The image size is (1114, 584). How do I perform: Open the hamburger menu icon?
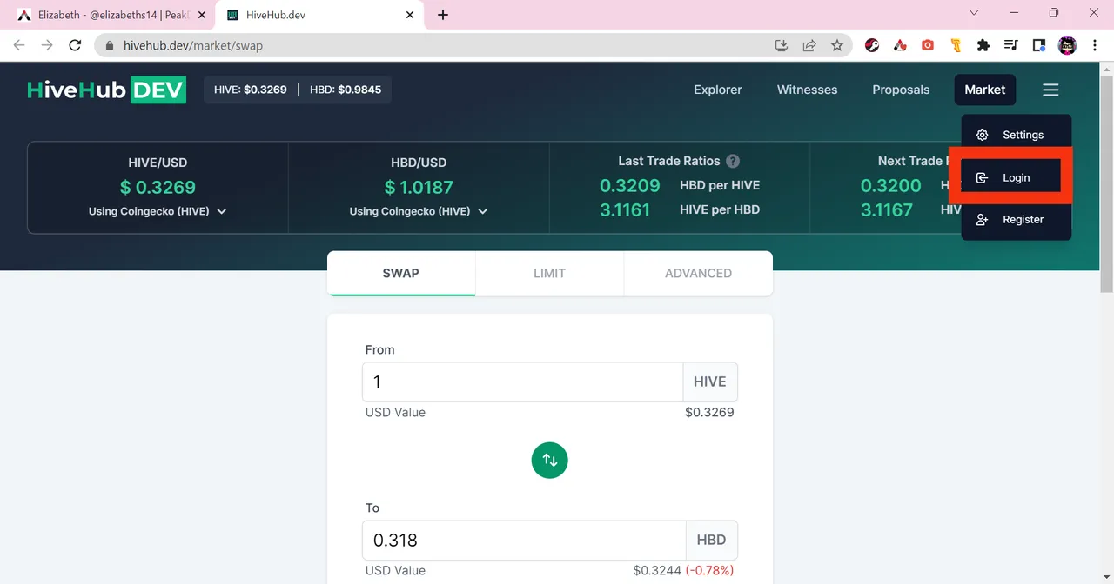(x=1050, y=90)
